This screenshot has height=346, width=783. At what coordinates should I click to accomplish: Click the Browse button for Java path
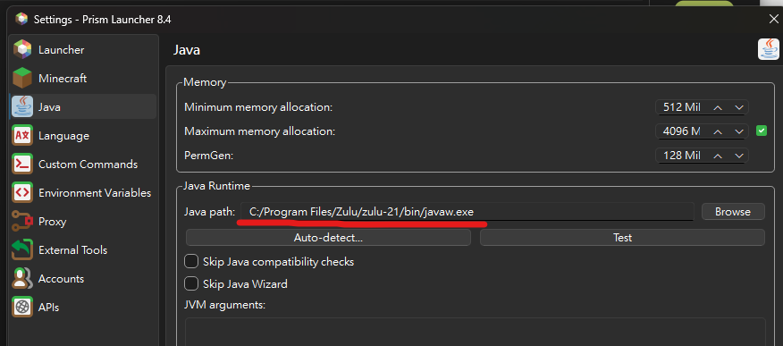pos(733,212)
